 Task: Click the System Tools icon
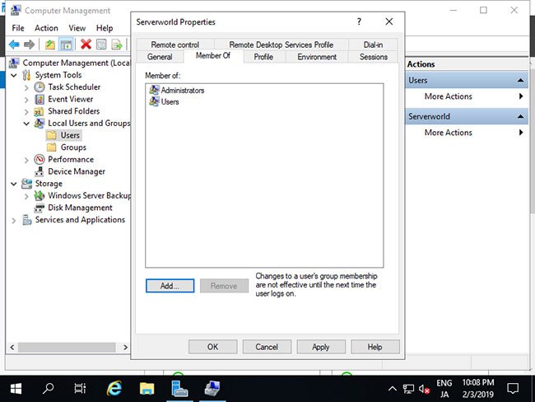pos(26,75)
